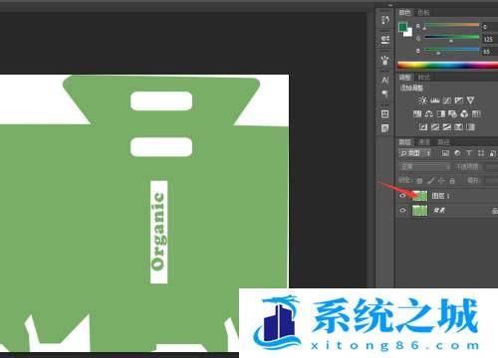Click the Organic text on canvas
498x358 pixels.
(x=158, y=232)
